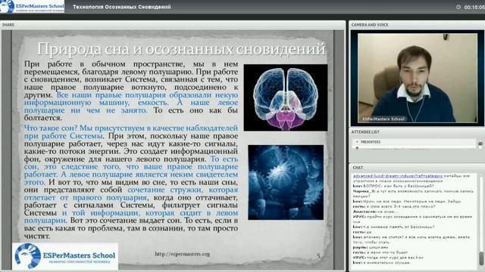Click the attendee list scrollbar handle
Image resolution: width=485 pixels, height=272 pixels.
(x=480, y=144)
